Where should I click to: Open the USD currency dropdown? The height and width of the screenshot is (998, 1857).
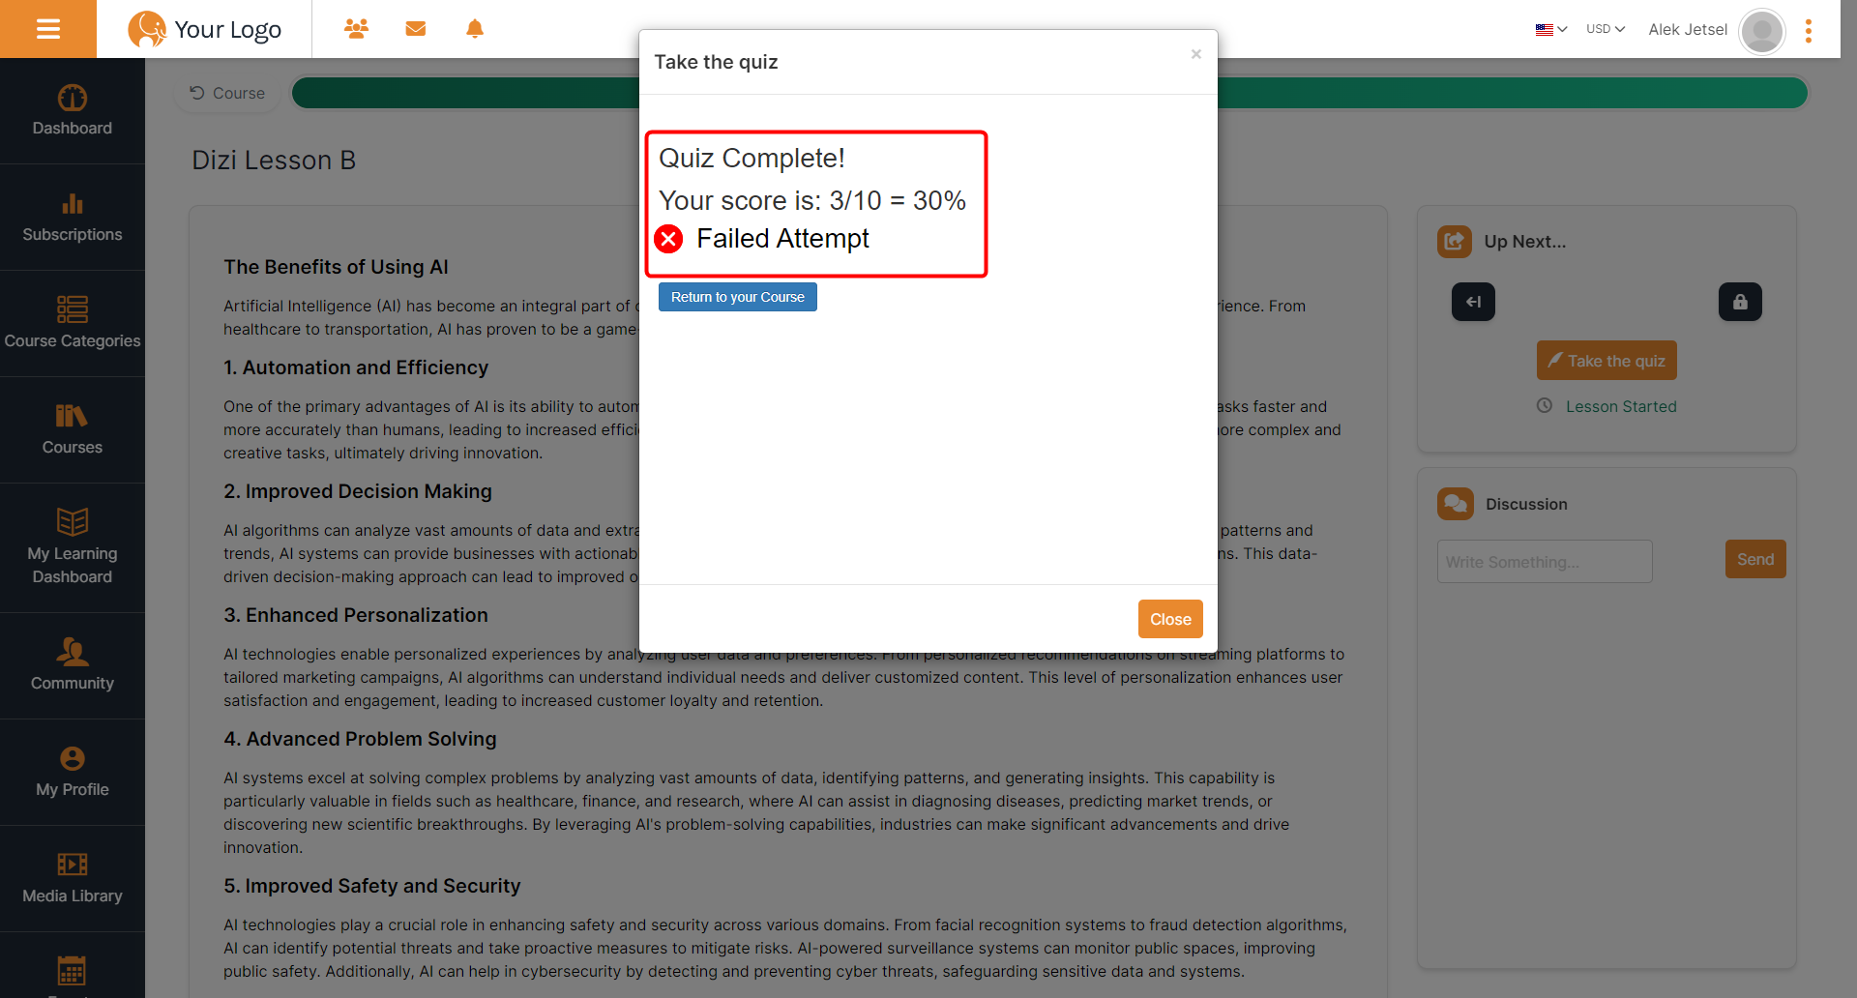coord(1604,29)
